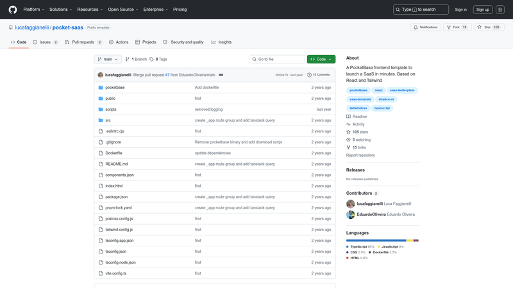Click the file icon beside Dockerfile
Screen dimensions: 513x288
[101, 153]
